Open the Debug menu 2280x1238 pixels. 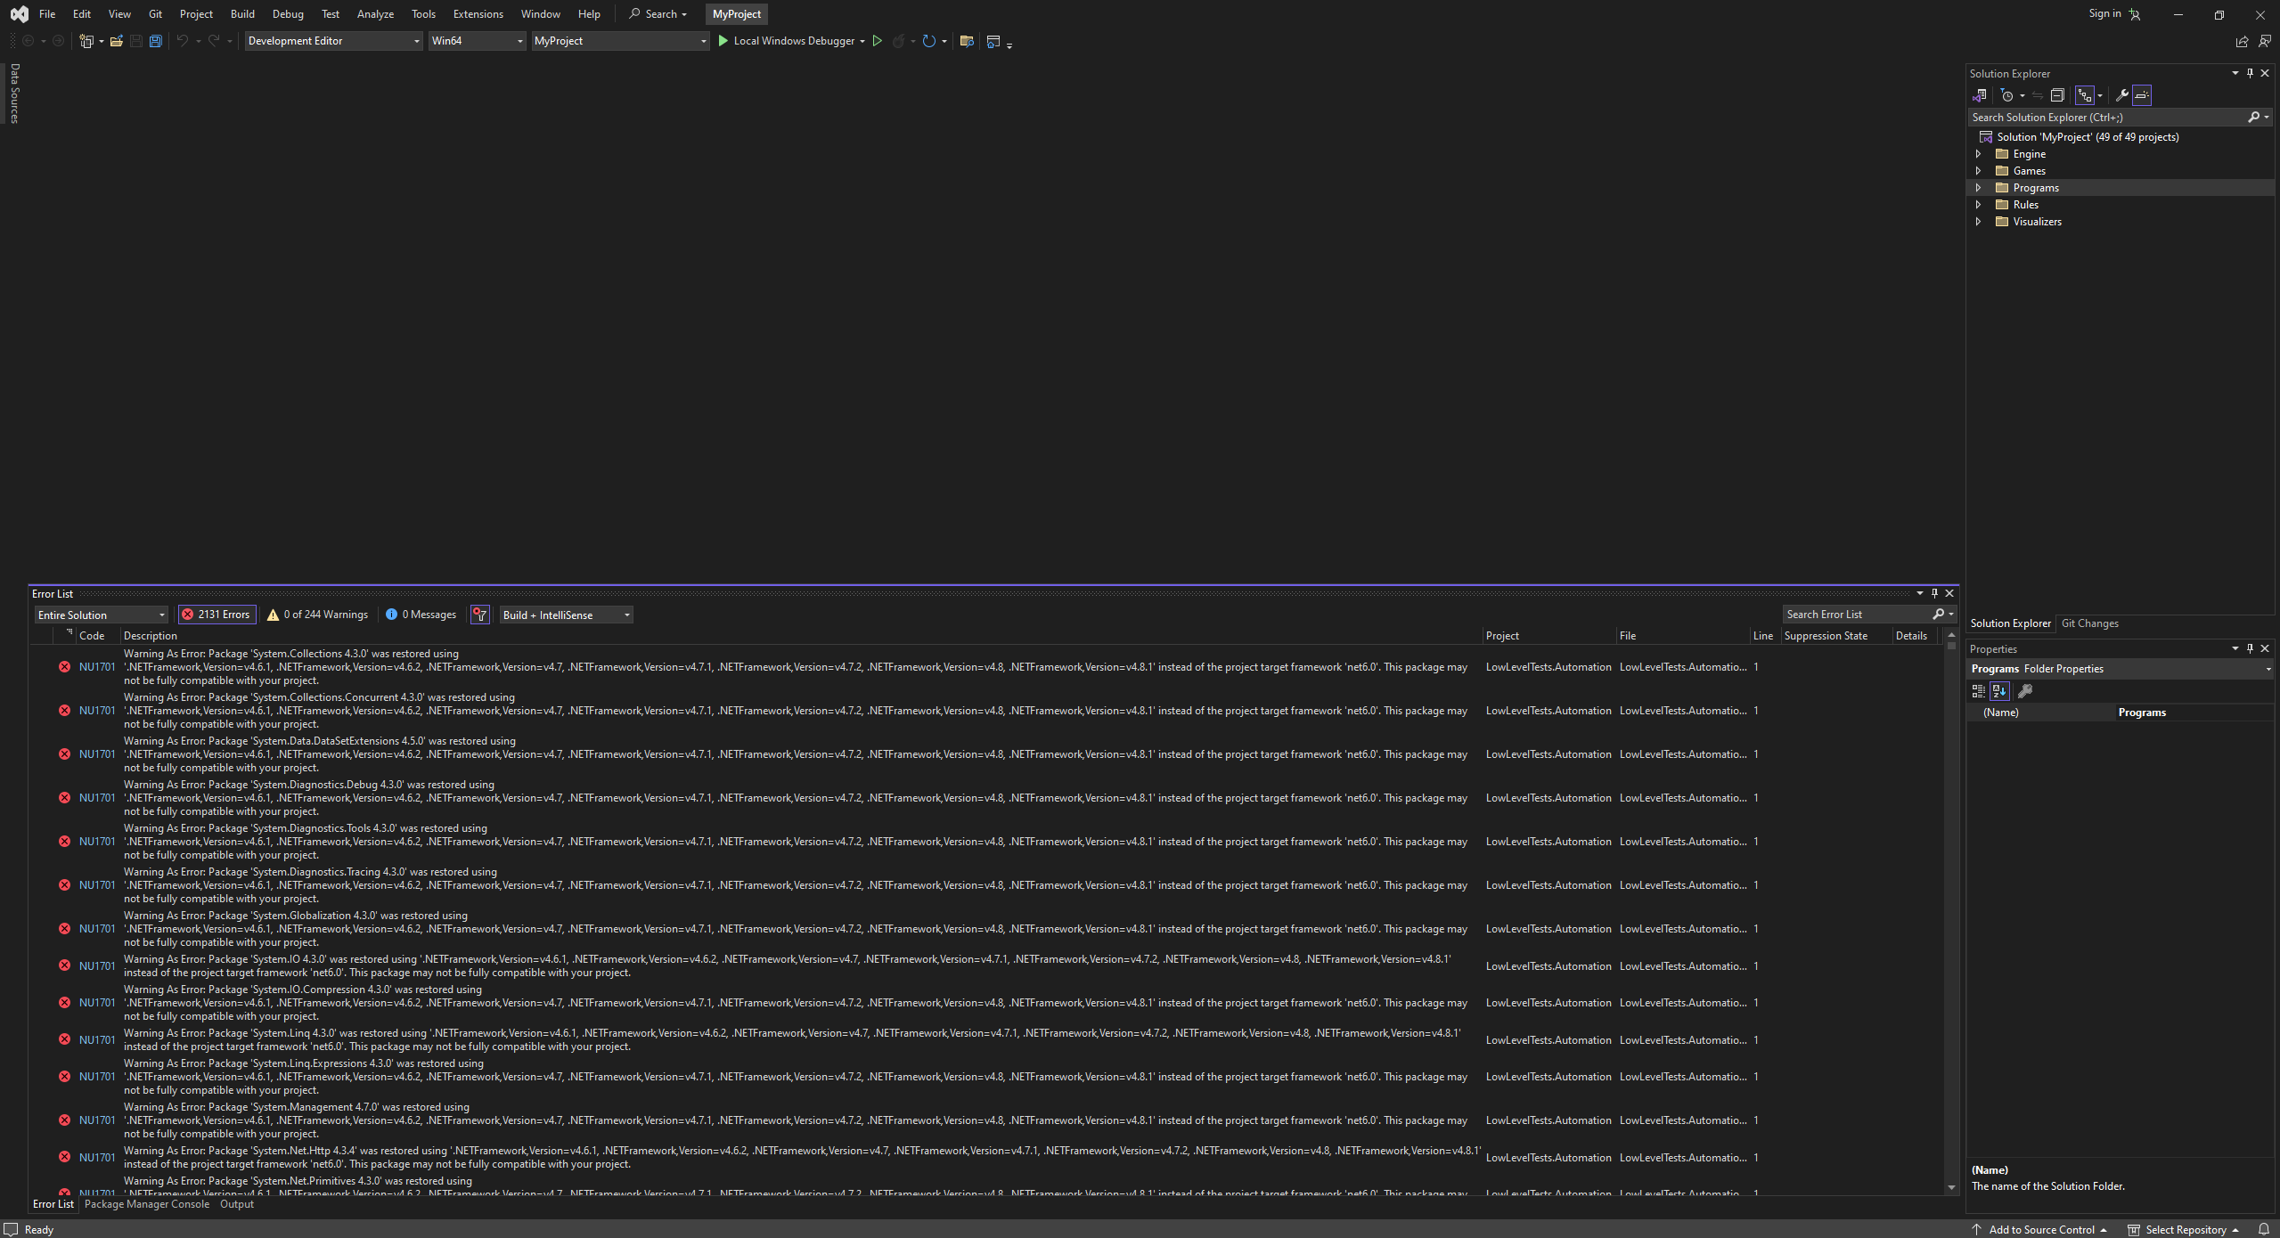[288, 14]
